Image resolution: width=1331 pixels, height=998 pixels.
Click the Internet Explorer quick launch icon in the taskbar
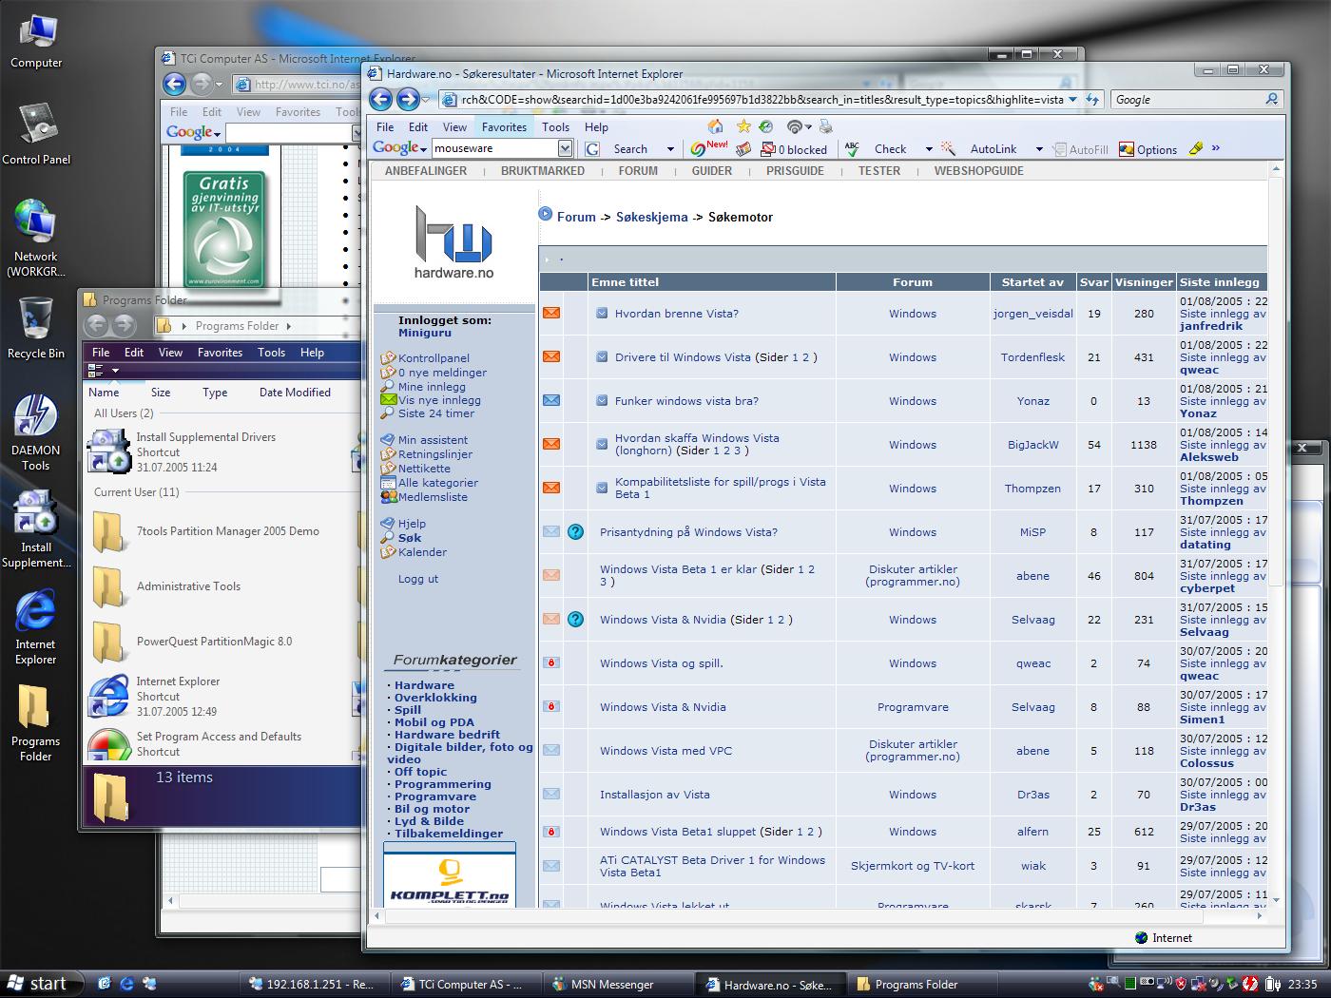tap(126, 984)
